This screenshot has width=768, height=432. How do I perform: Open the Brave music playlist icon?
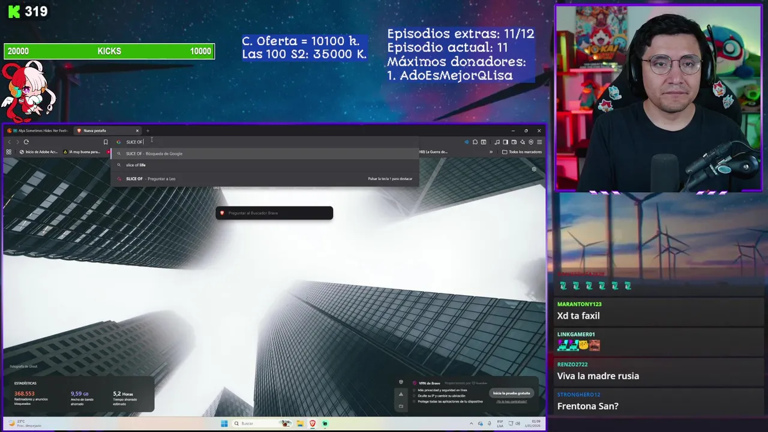[x=497, y=142]
